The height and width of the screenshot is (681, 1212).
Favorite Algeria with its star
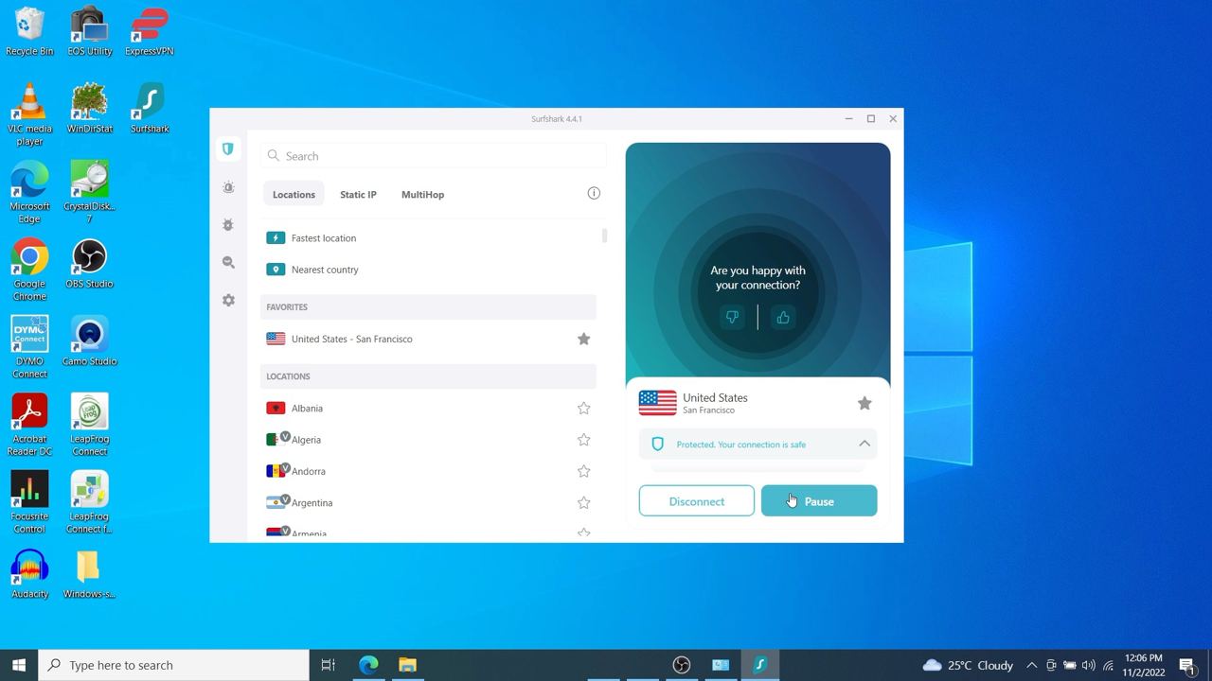click(x=584, y=440)
